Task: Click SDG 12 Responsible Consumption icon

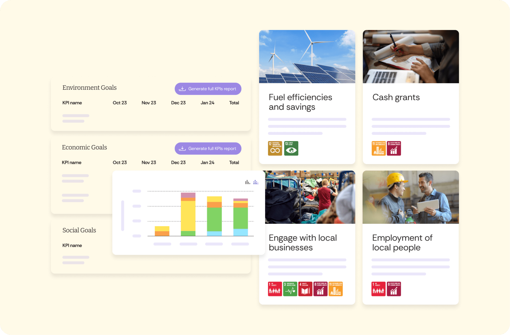Action: [x=275, y=148]
